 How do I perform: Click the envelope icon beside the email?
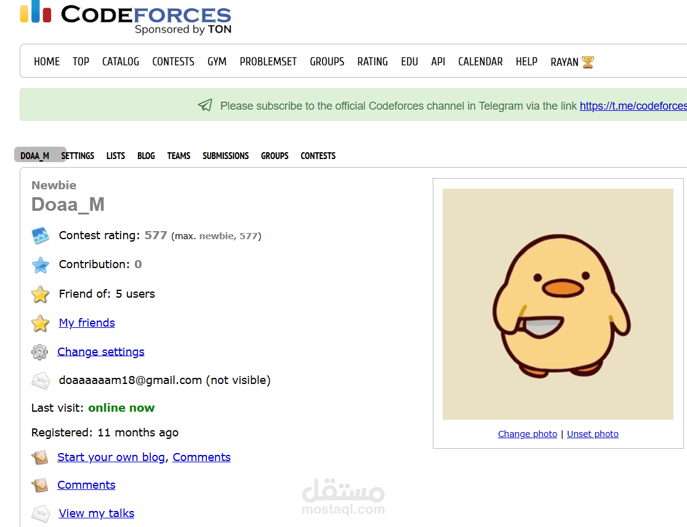click(40, 380)
